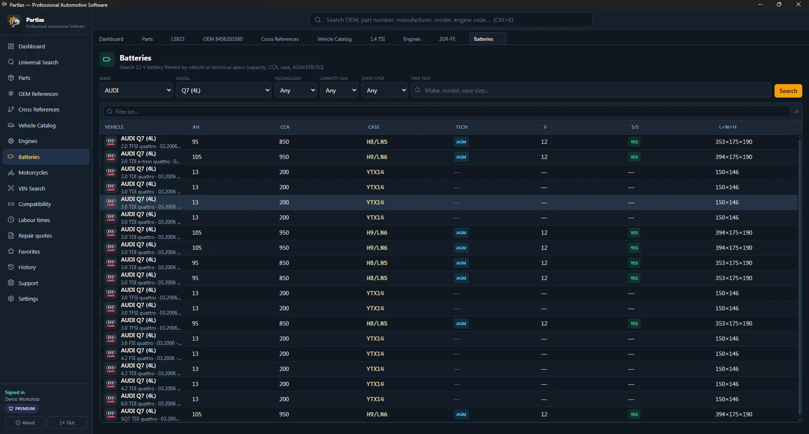Click the yellow Search button
This screenshot has height=434, width=809.
coord(788,91)
